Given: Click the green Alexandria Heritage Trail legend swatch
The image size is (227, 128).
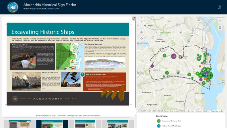Looking at the screenshot, I should click(159, 121).
